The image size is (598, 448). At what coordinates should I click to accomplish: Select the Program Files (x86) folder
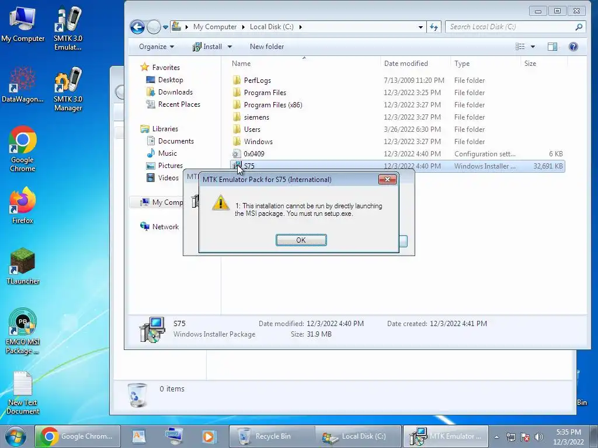pos(397,105)
